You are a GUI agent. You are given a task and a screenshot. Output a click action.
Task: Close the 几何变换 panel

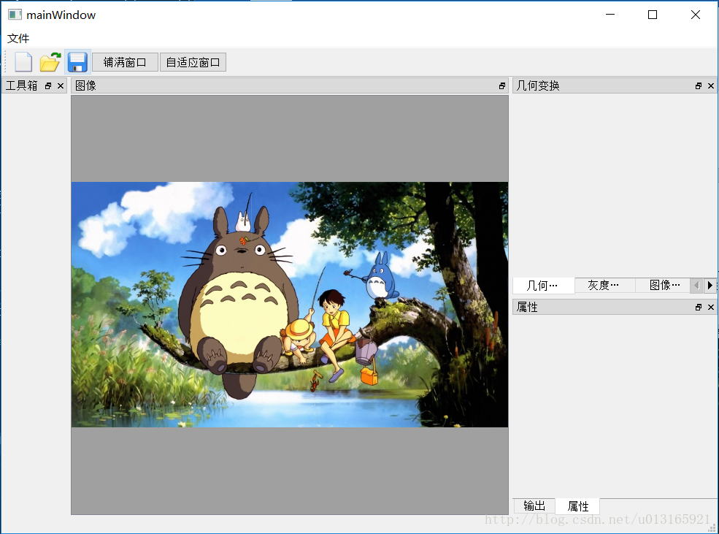(x=711, y=85)
